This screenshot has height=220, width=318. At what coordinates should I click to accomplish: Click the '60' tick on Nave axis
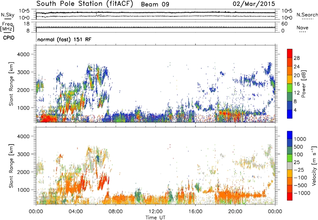(284, 24)
